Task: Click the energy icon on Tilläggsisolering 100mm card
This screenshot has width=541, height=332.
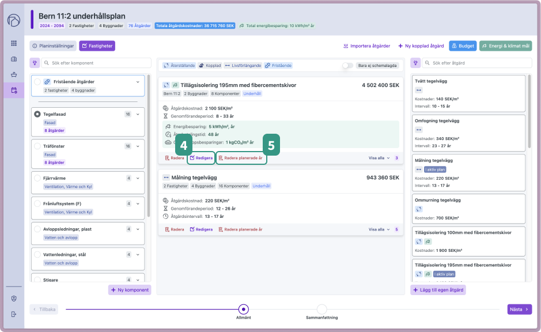Action: point(428,242)
